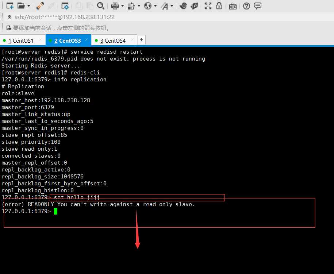Click the '# Replication' line
Viewport: 334px width, 274px height.
23,86
